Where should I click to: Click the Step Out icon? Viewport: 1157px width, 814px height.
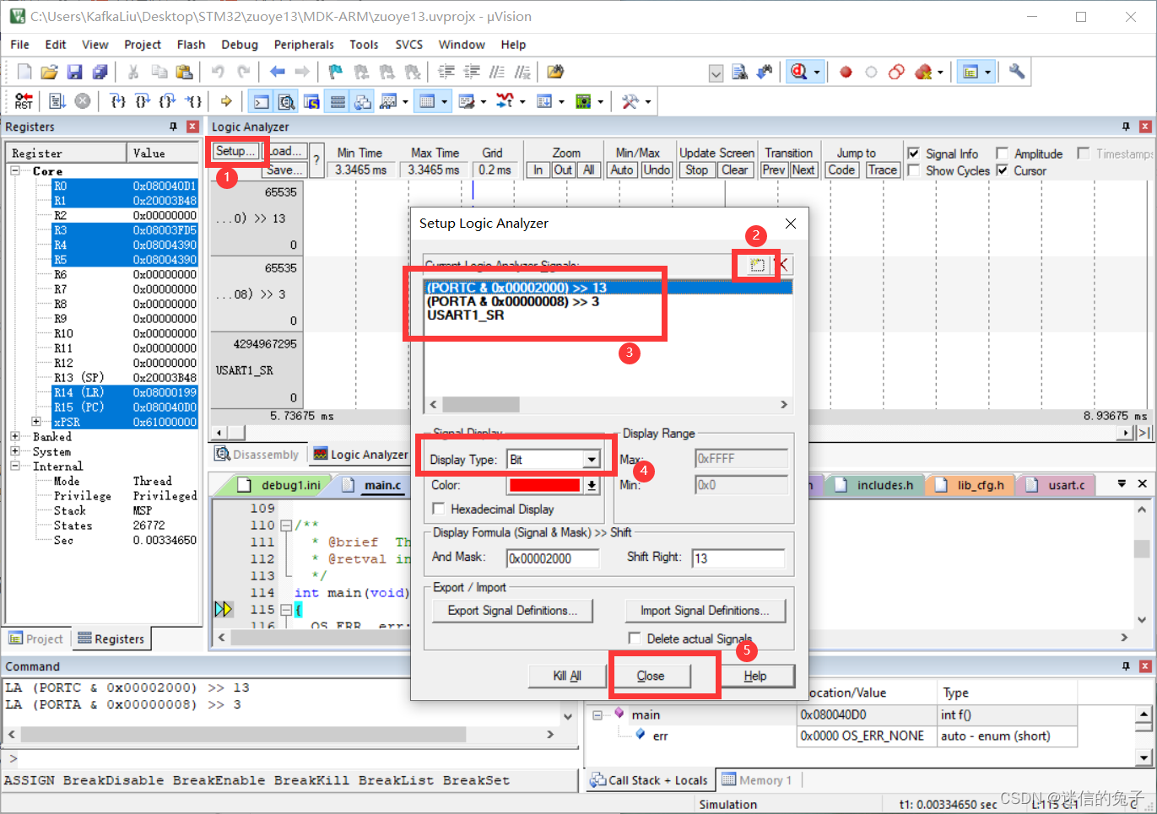point(168,102)
